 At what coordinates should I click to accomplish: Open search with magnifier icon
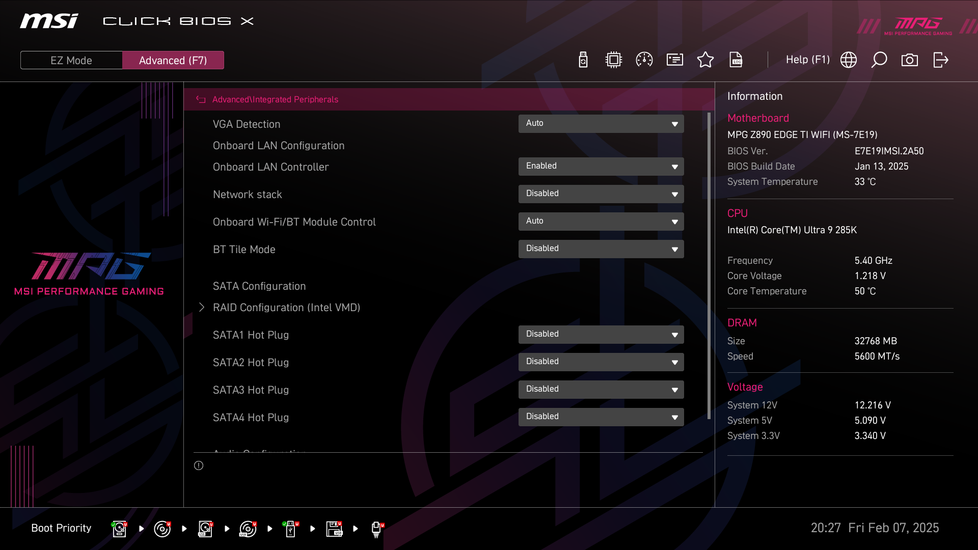pos(879,60)
